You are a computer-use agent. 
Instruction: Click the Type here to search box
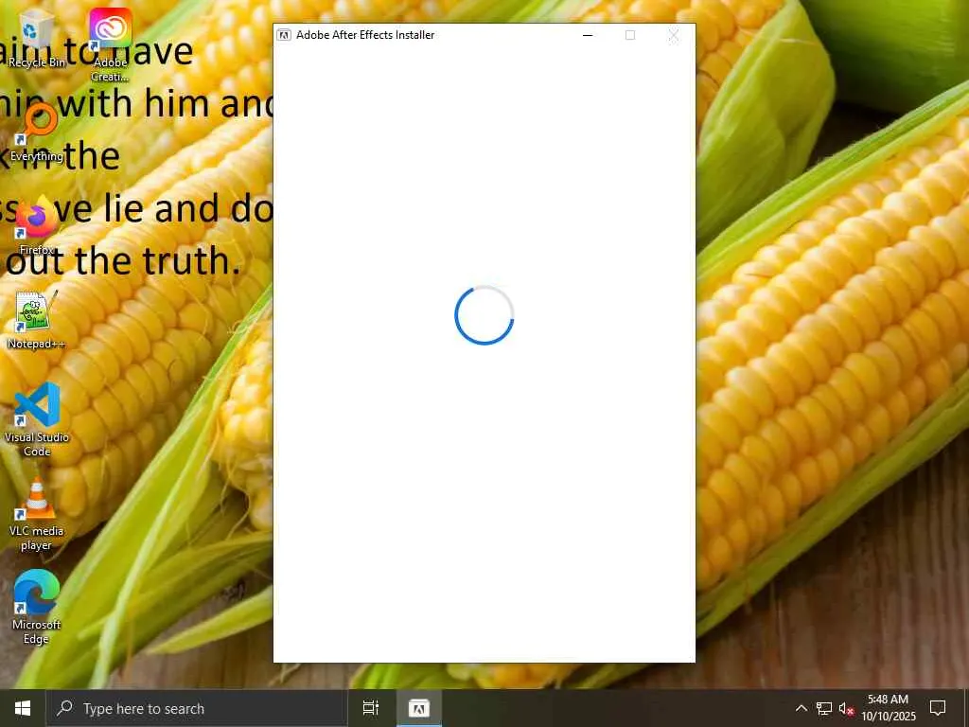197,708
